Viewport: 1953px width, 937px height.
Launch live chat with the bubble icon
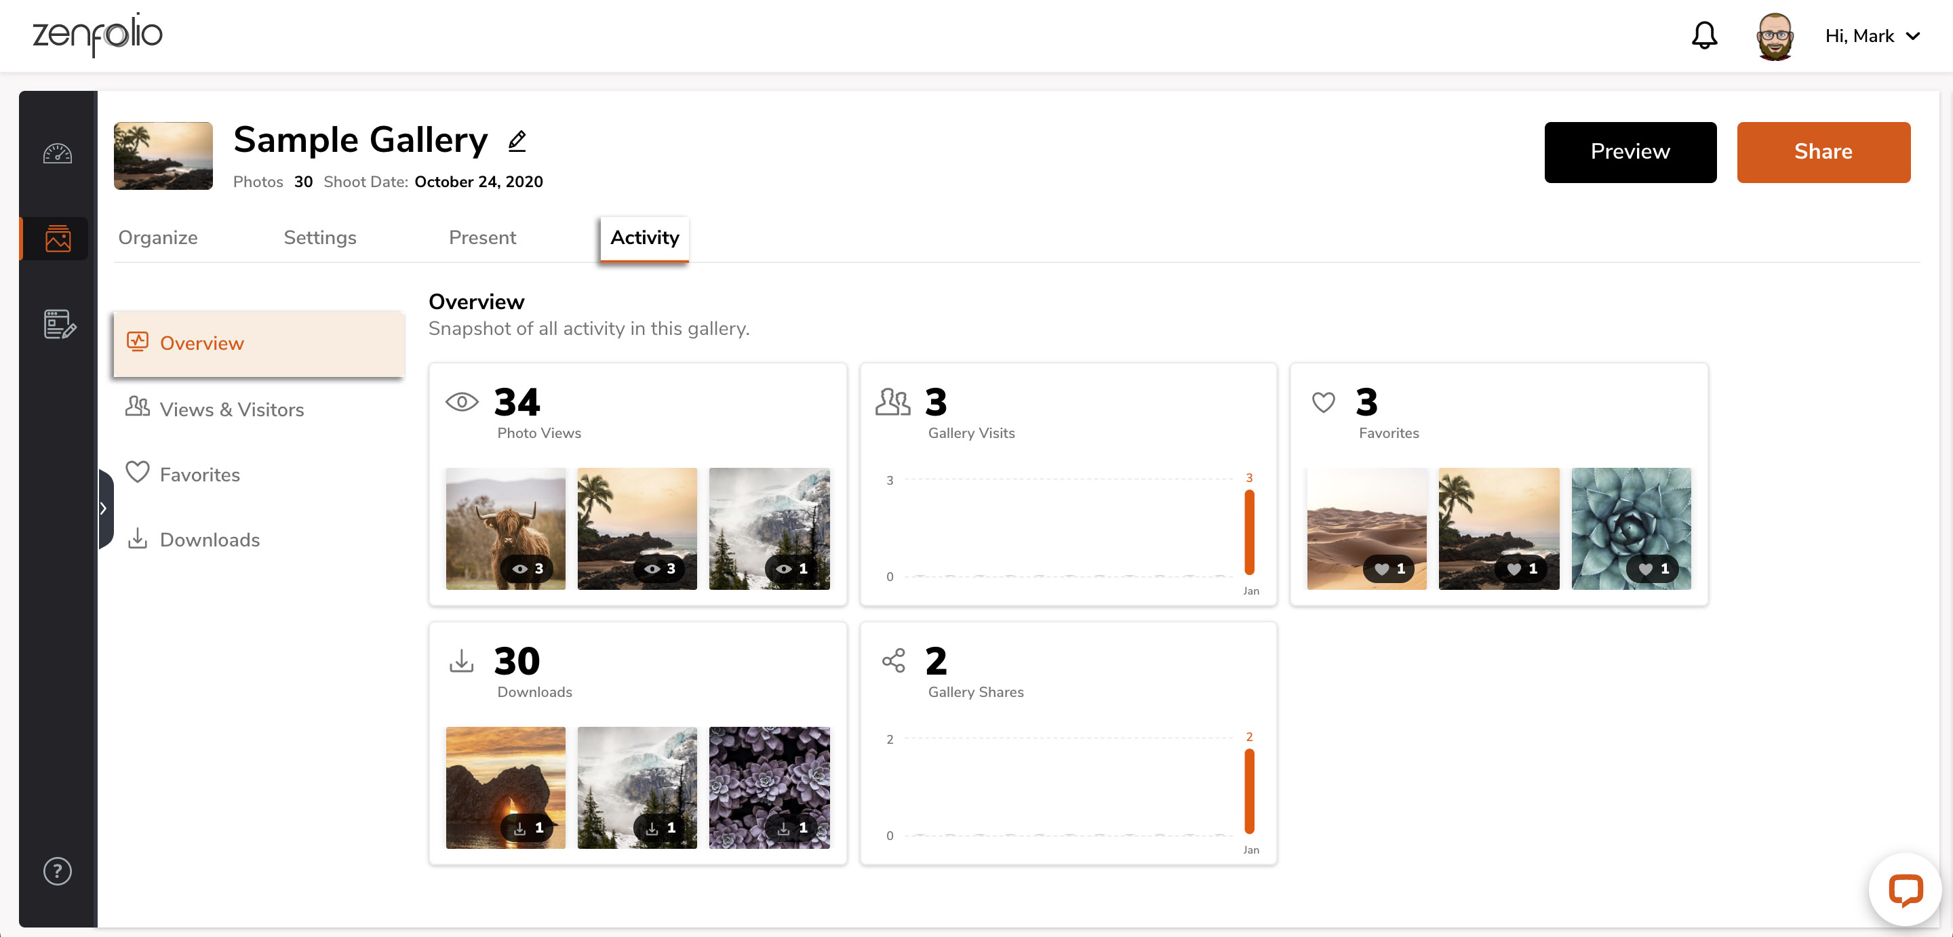pyautogui.click(x=1906, y=891)
